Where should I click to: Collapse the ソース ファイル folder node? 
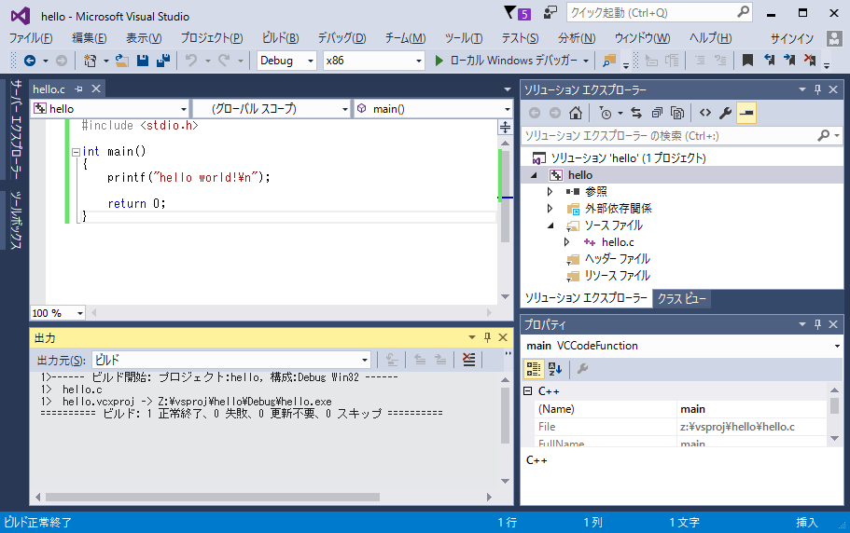click(550, 225)
